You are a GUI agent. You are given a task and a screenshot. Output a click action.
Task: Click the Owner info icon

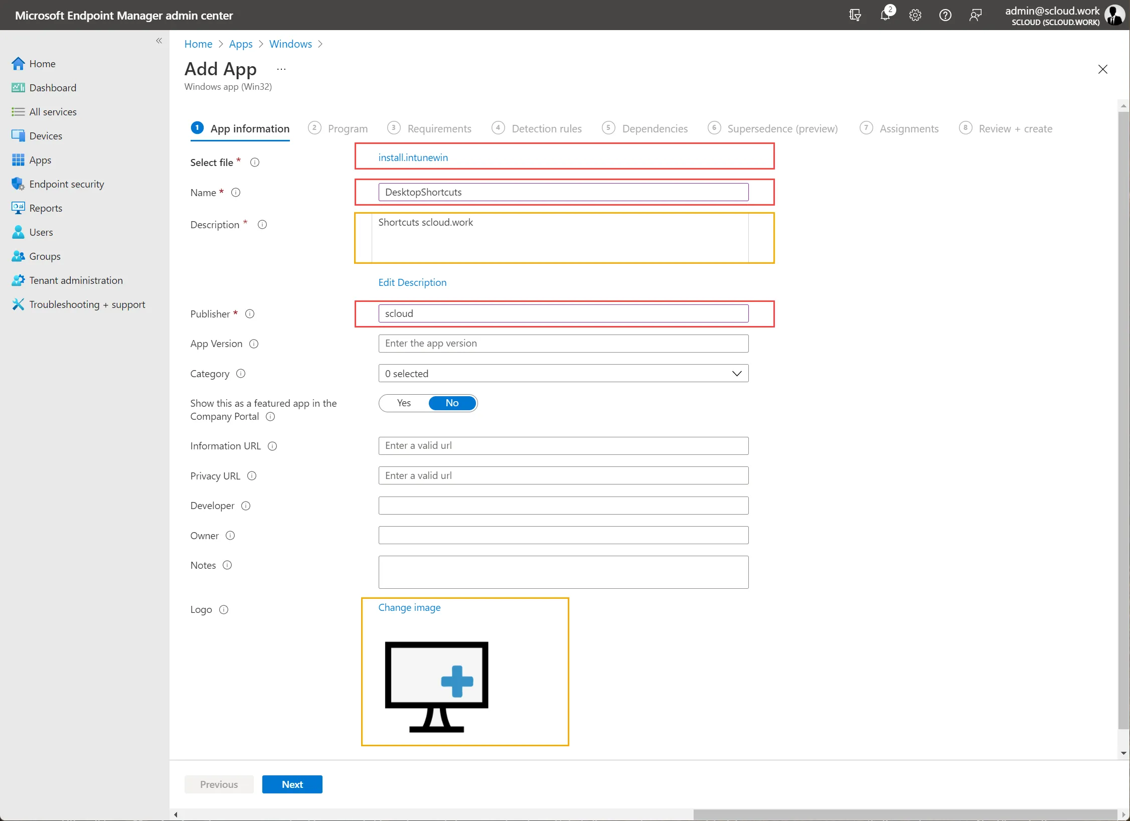[230, 536]
